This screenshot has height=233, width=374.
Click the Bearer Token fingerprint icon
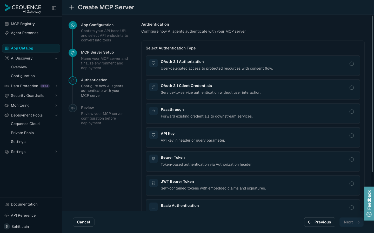pyautogui.click(x=153, y=159)
